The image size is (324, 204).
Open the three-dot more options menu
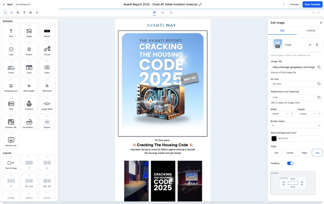click(x=284, y=5)
